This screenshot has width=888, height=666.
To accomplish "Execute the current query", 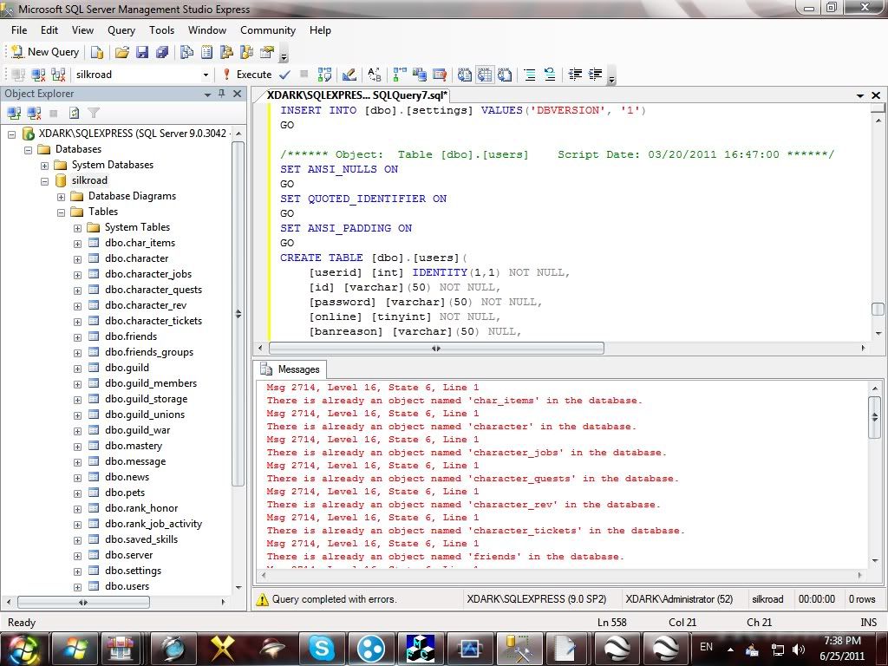I will 247,75.
